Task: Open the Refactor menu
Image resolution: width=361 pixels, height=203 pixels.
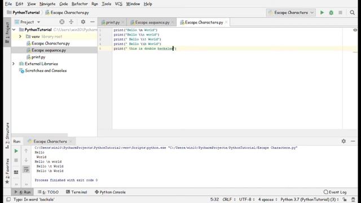Action: click(x=80, y=4)
